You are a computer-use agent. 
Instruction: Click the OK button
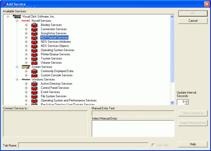click(193, 13)
